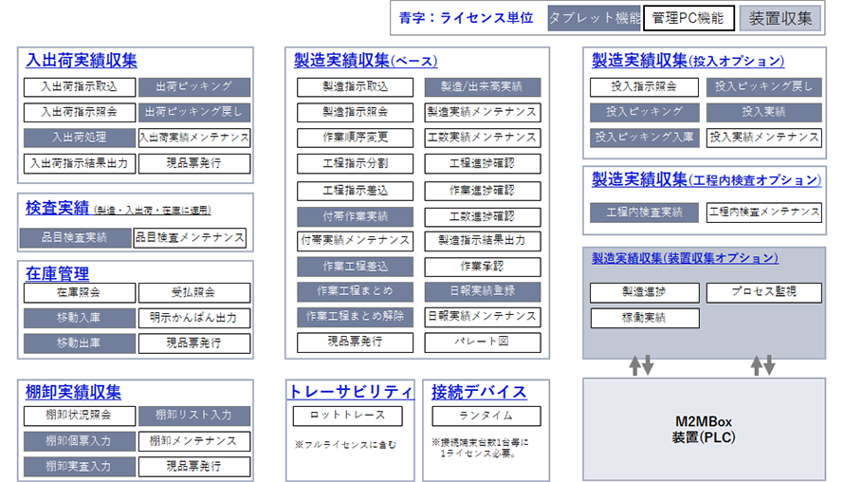The image size is (844, 482).
Task: Click the M2MBox 装置(PLC) block
Action: [703, 428]
